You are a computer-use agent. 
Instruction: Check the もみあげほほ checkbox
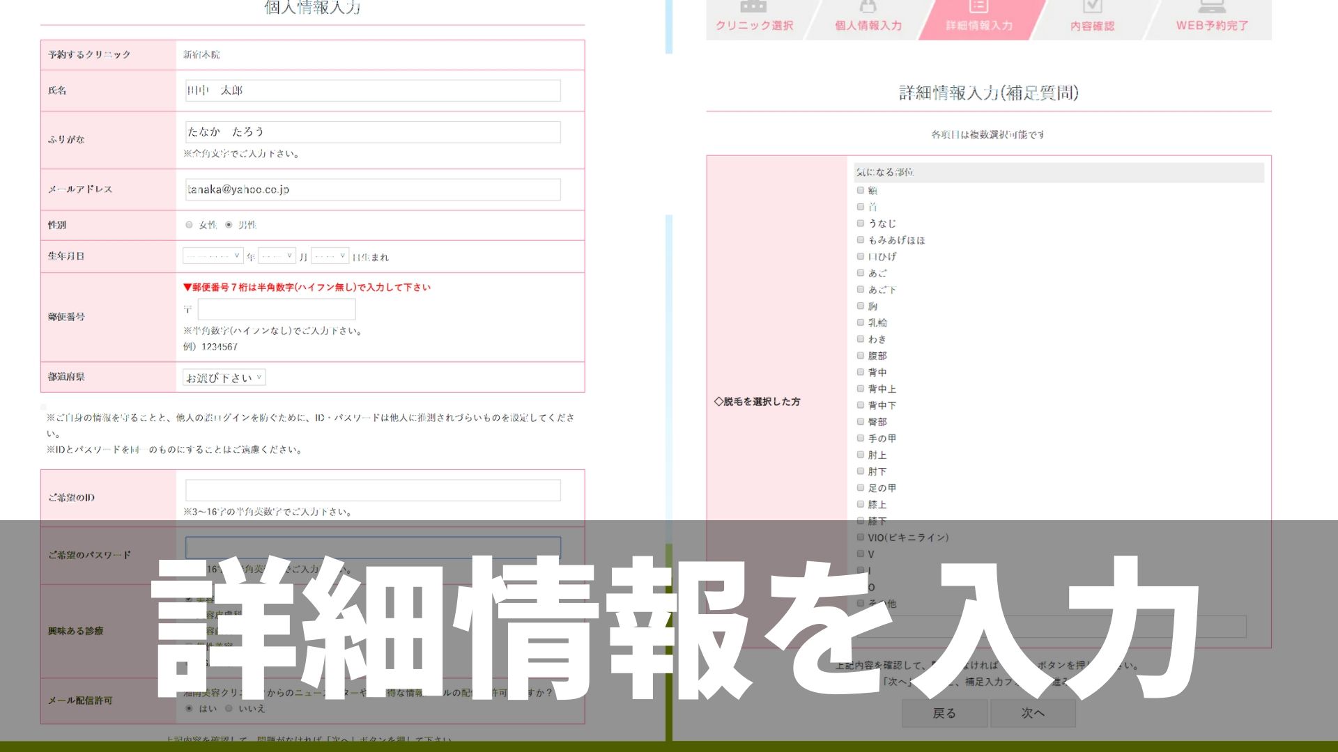point(861,240)
